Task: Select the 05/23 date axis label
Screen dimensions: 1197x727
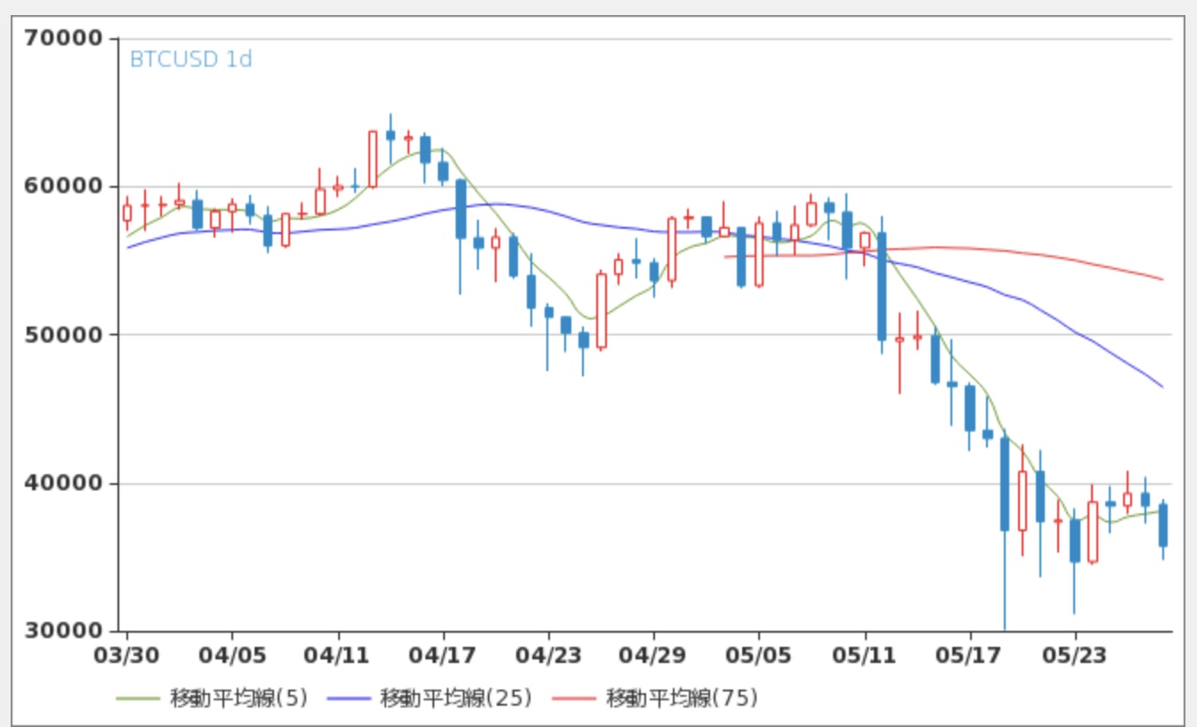Action: (x=1075, y=656)
